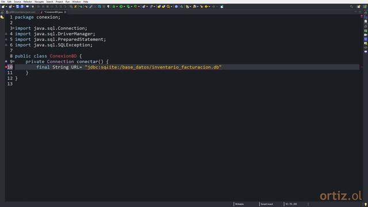Click the warning marker on line 6

(6, 45)
